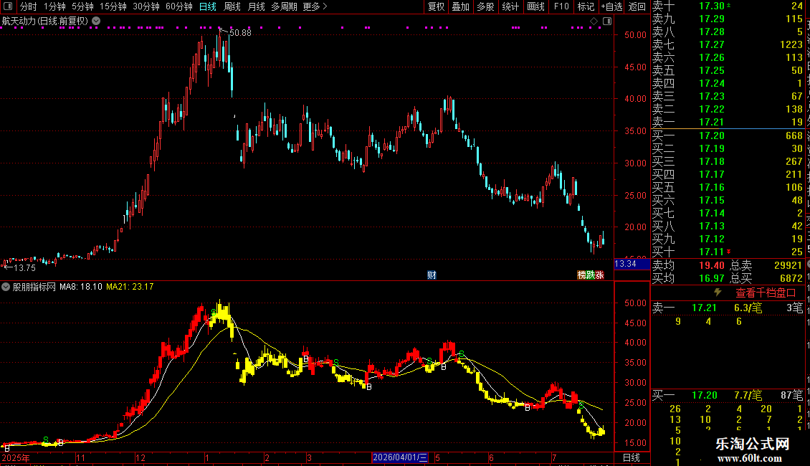The image size is (810, 466).
Task: Click the 日线 label at bottom right
Action: click(632, 457)
